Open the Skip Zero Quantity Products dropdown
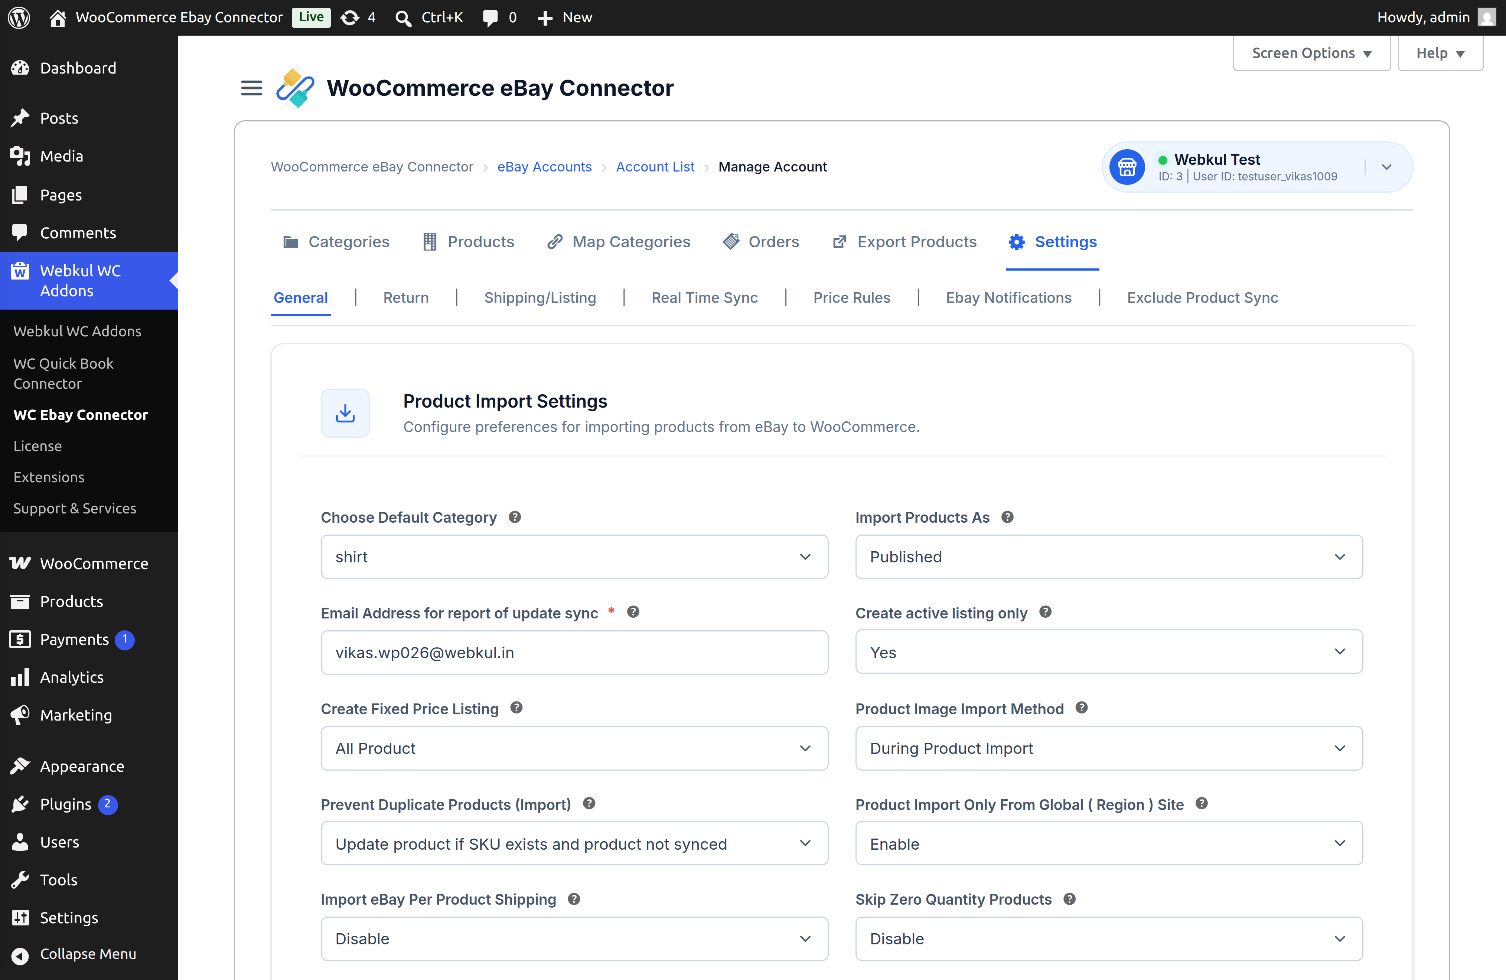Screen dimensions: 1506x980 tap(1109, 939)
